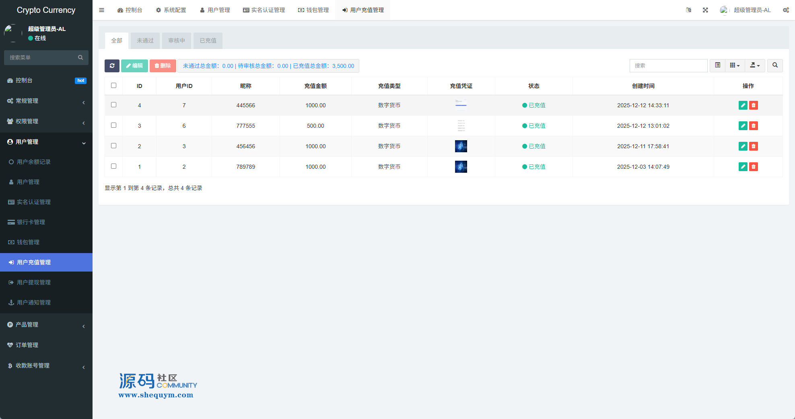The width and height of the screenshot is (795, 419).
Task: Open recharge voucher thumbnail for nickname 456456
Action: click(x=461, y=146)
